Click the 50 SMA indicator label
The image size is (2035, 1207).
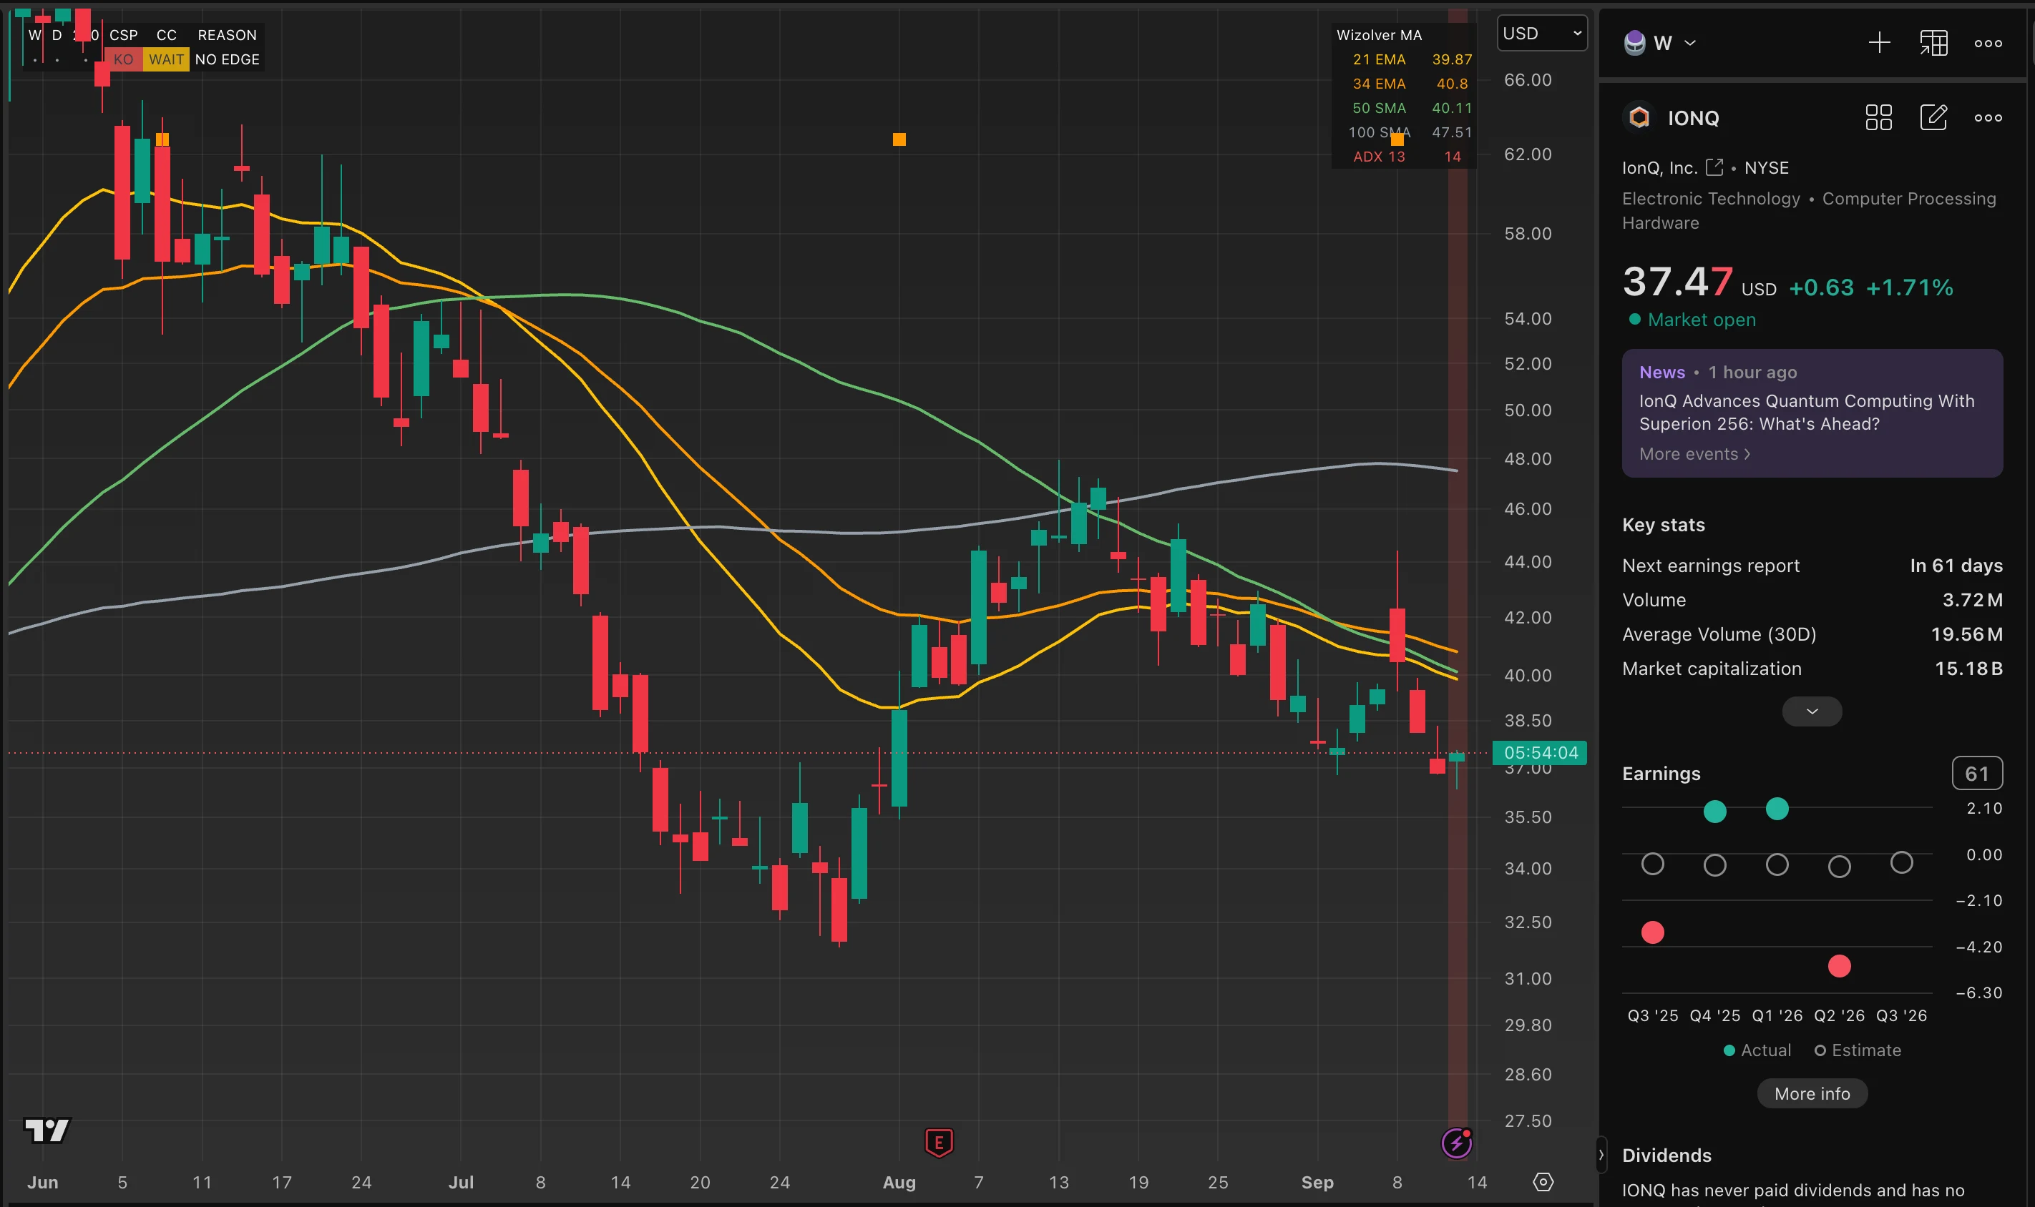[1378, 108]
